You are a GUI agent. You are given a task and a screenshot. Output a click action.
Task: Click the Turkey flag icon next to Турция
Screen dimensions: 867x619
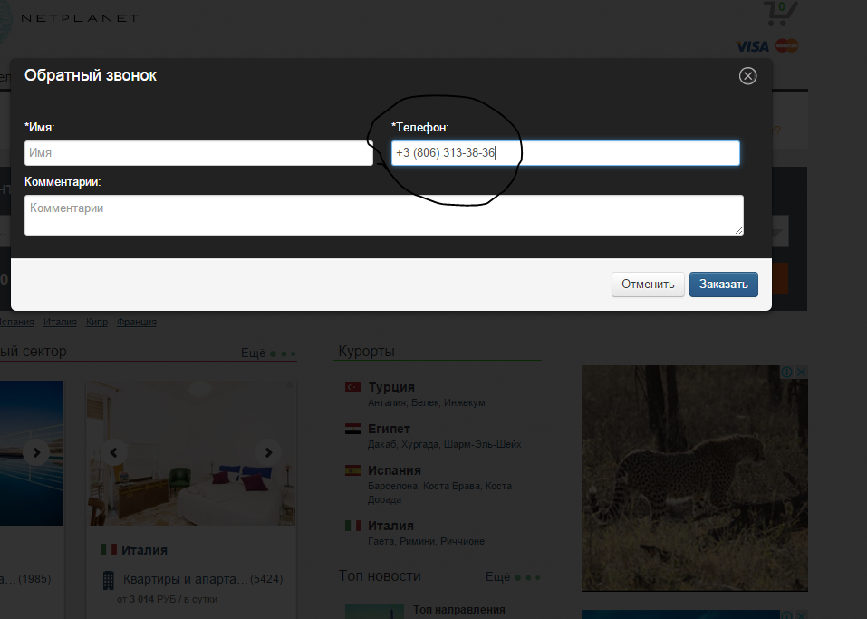point(353,387)
